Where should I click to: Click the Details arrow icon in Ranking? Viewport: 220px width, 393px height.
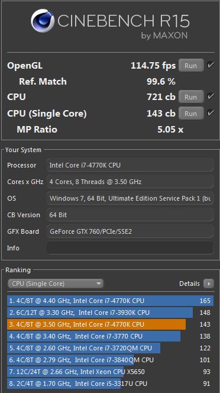[x=209, y=284]
